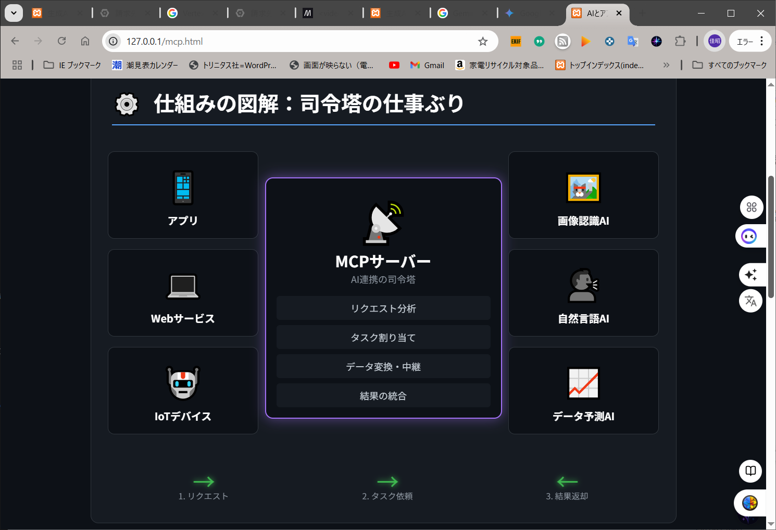Click the Google Translate extension icon

(633, 42)
